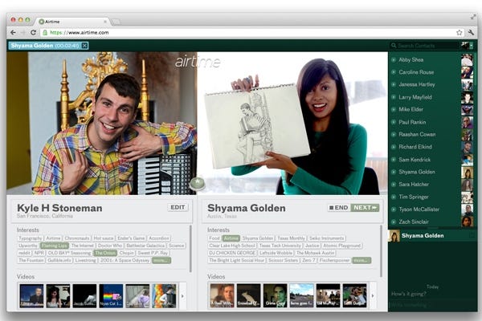Image resolution: width=482 pixels, height=321 pixels.
Task: Play Kyle's first video thumbnail
Action: 31,295
